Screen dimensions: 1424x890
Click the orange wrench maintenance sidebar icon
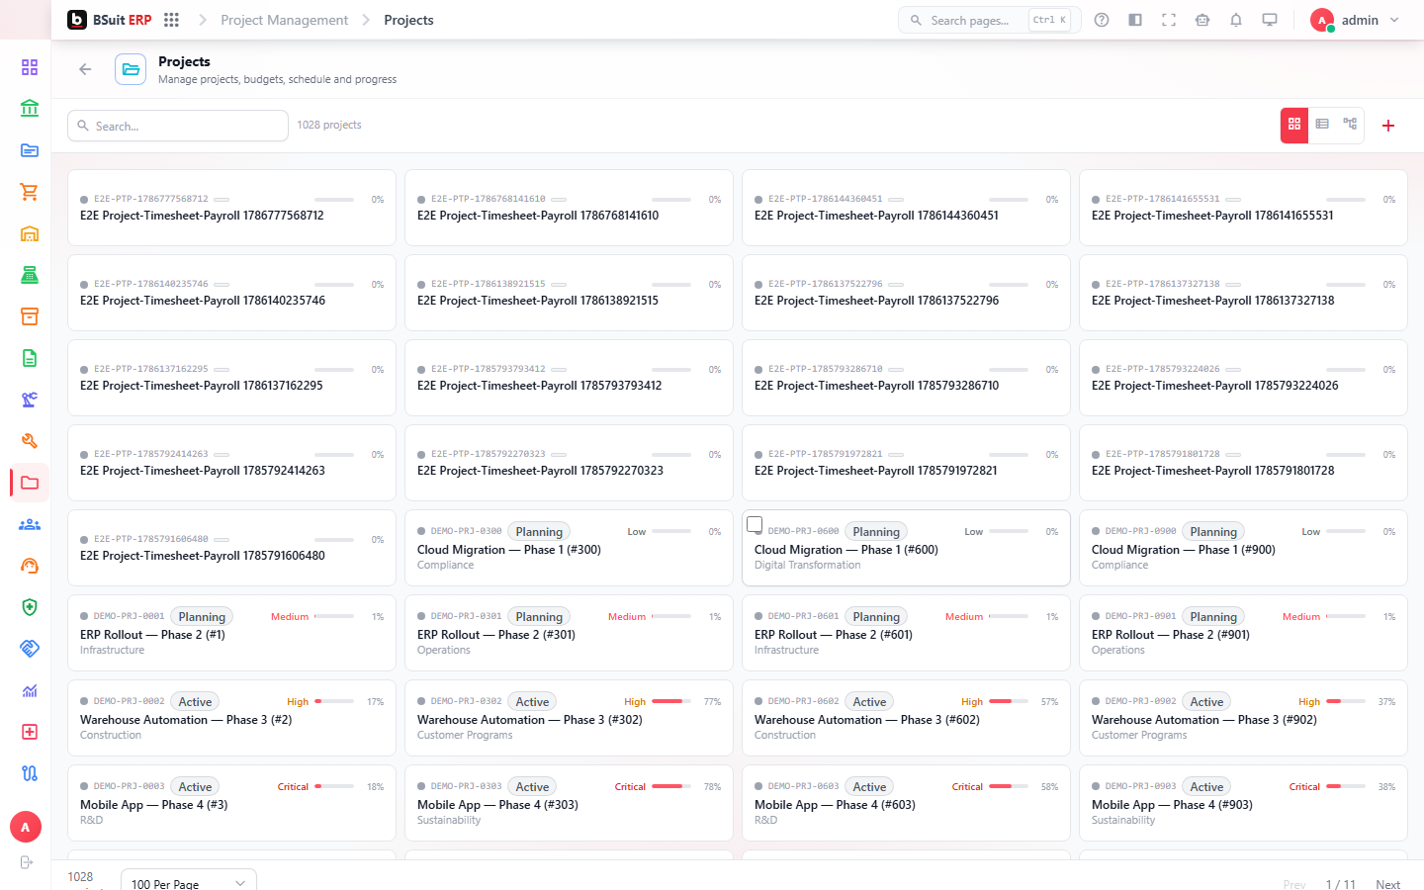(30, 441)
